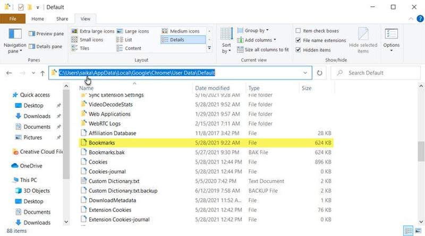Select the Details layout option
This screenshot has height=236, width=425.
pyautogui.click(x=183, y=40)
